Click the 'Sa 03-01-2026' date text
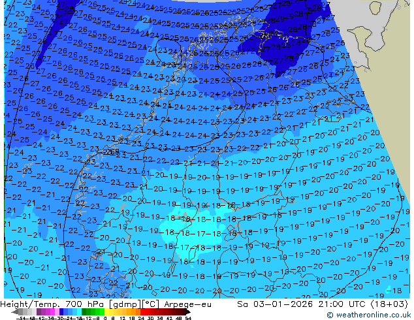 [x=276, y=304]
